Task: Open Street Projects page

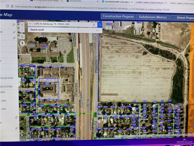Action: click(182, 18)
